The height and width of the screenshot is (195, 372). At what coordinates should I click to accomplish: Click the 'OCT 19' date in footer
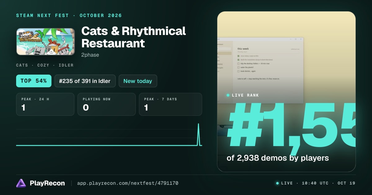point(346,183)
